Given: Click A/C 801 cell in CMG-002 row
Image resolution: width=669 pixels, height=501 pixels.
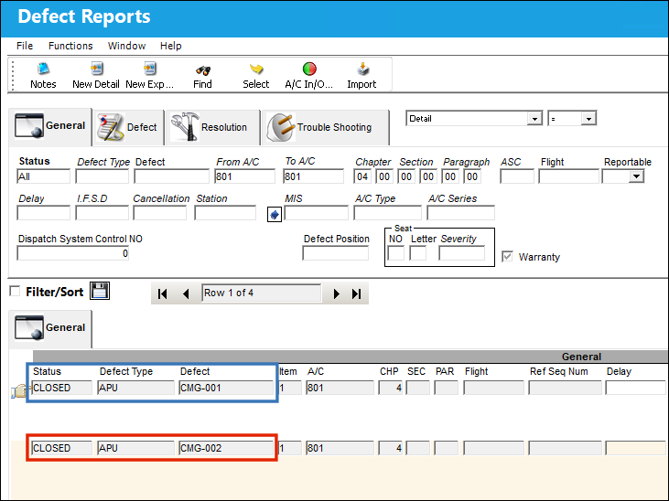Looking at the screenshot, I should coord(340,448).
